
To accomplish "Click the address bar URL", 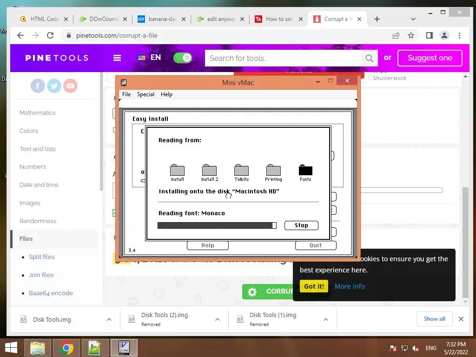I will click(x=117, y=35).
